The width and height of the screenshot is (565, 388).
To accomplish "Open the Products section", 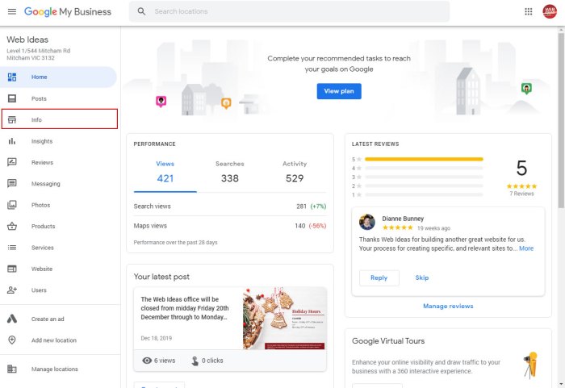I will point(43,227).
